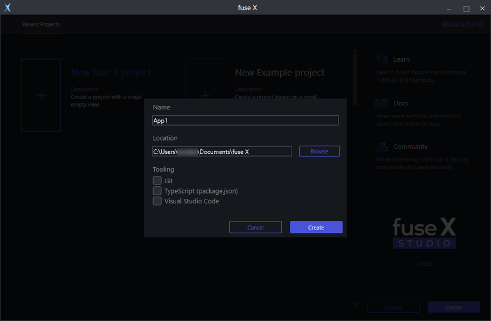Enable the Visual Studio Code checkbox
491x321 pixels.
click(x=157, y=201)
